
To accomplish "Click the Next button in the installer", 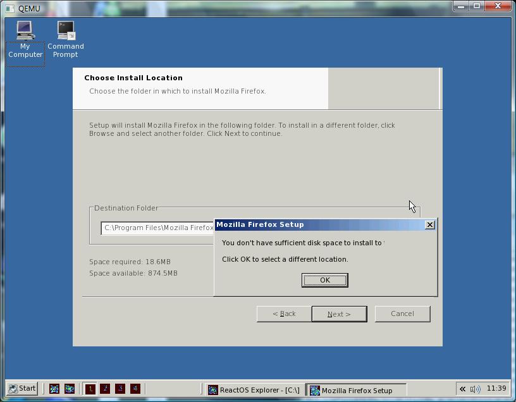I will point(339,314).
